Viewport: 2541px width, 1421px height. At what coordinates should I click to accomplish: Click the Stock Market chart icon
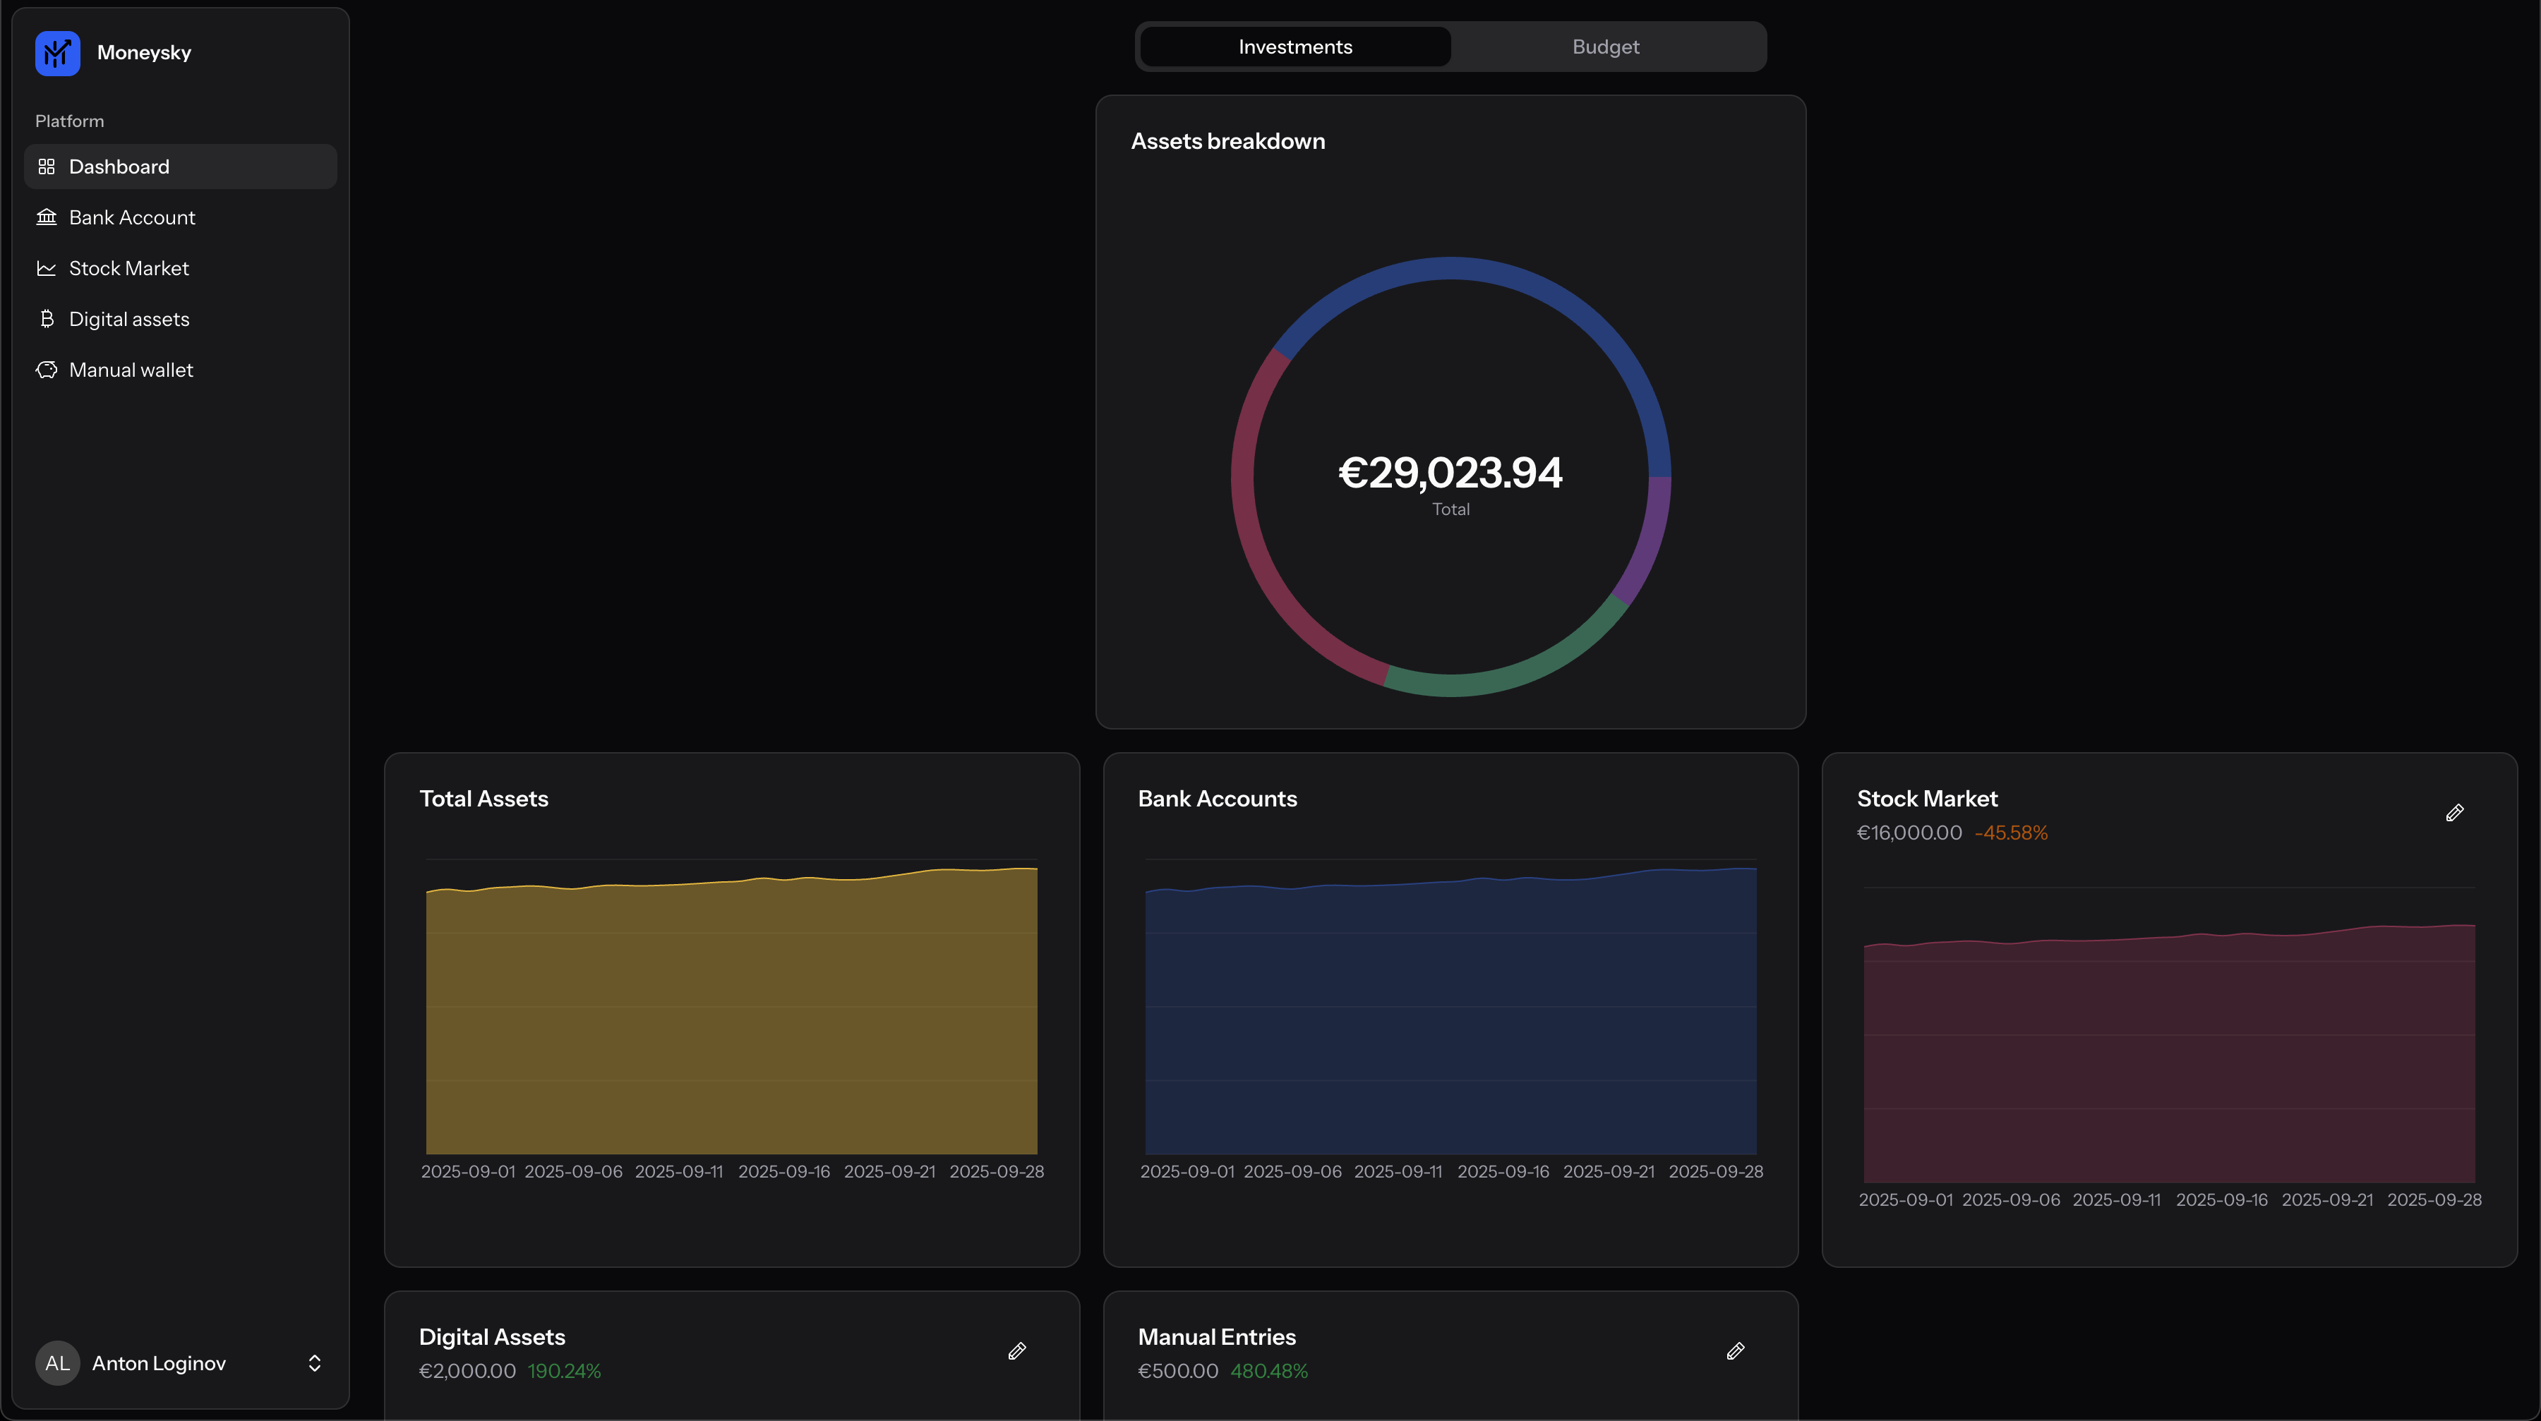coord(47,268)
